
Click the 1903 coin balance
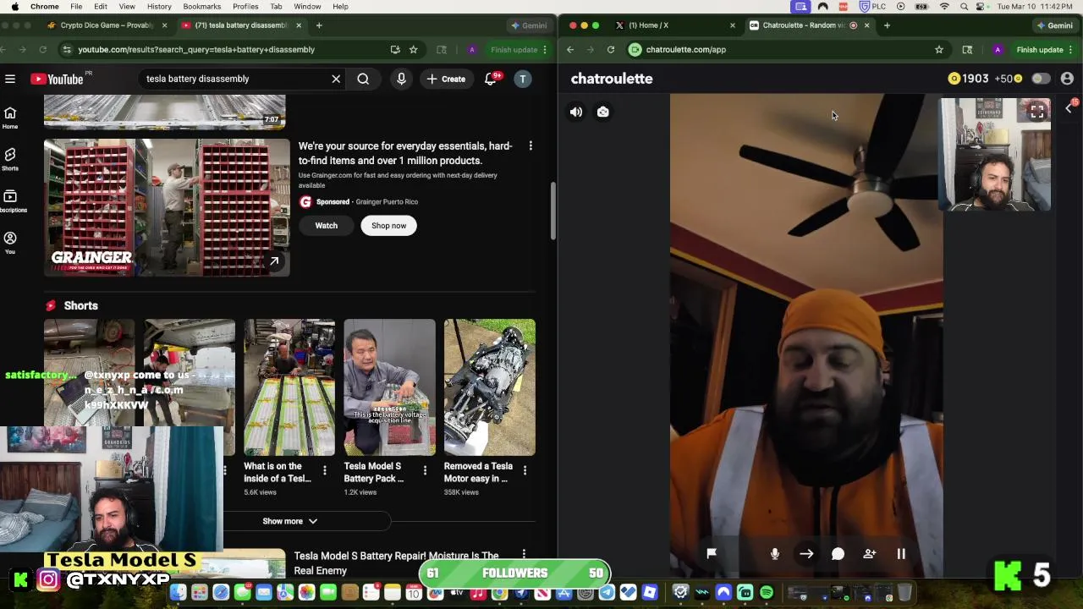click(x=969, y=79)
